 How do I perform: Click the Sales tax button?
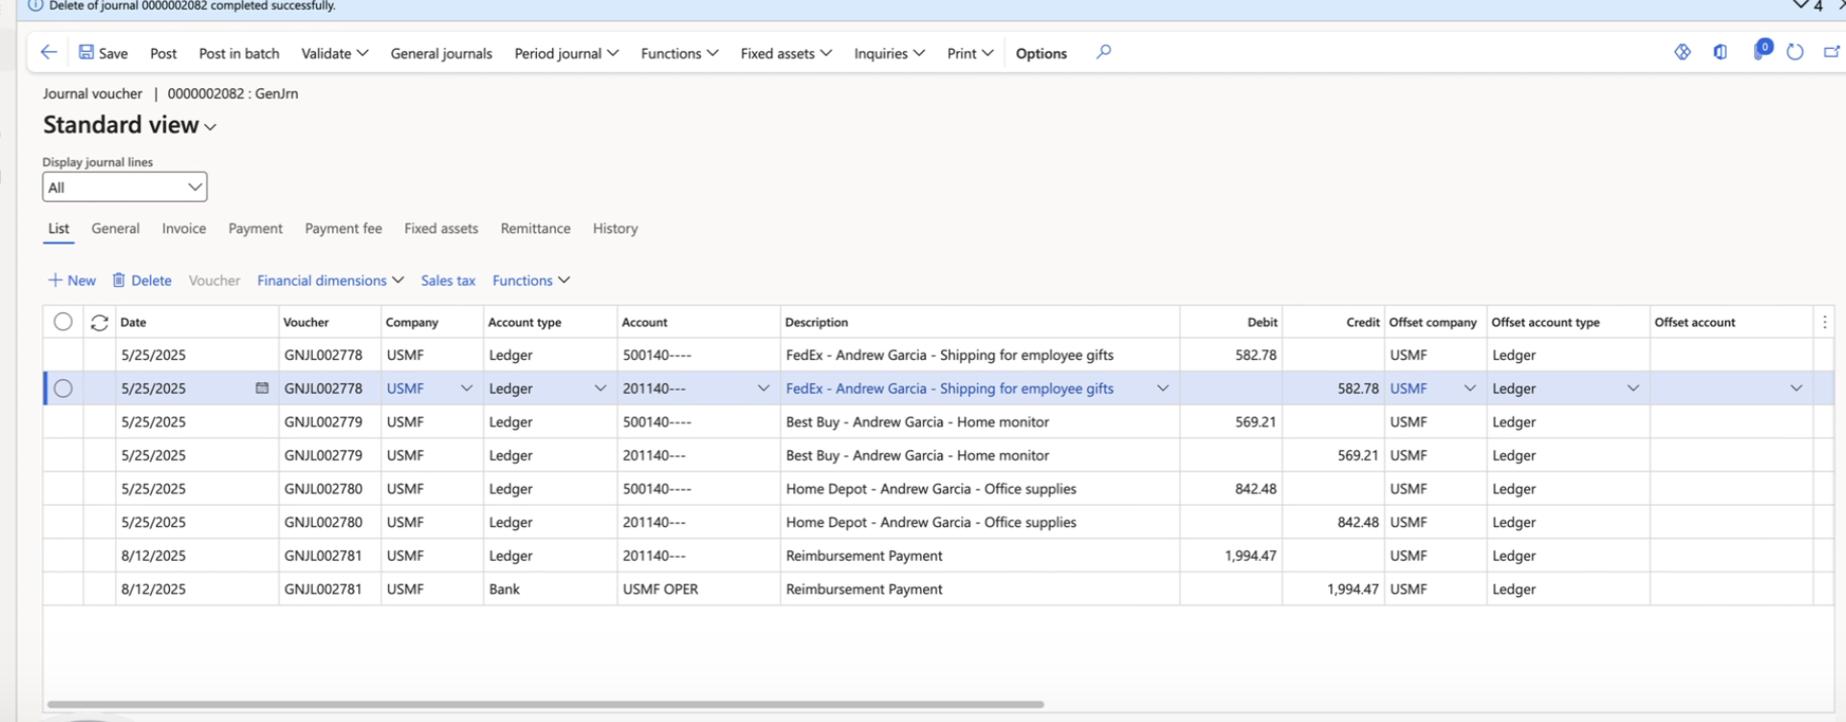449,280
